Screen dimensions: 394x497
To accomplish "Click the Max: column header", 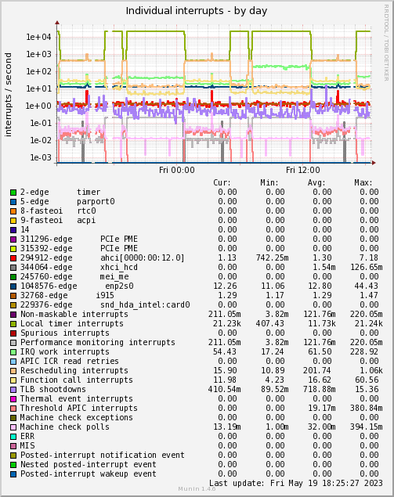I will click(363, 183).
